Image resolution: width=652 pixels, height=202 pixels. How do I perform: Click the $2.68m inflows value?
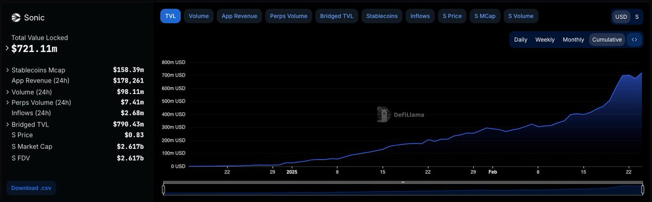point(132,113)
